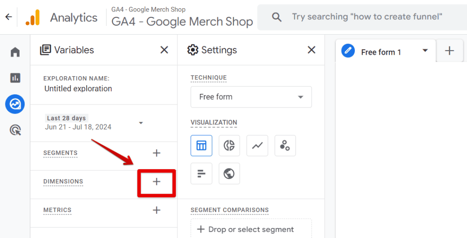
Task: Open the Technique Free form dropdown
Action: 251,97
